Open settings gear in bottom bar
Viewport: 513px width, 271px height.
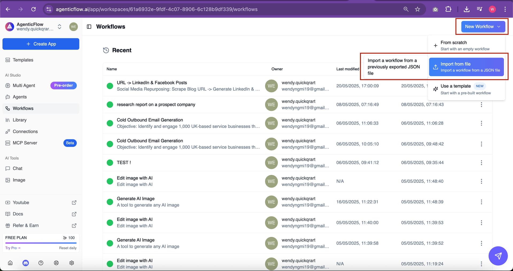click(x=72, y=263)
